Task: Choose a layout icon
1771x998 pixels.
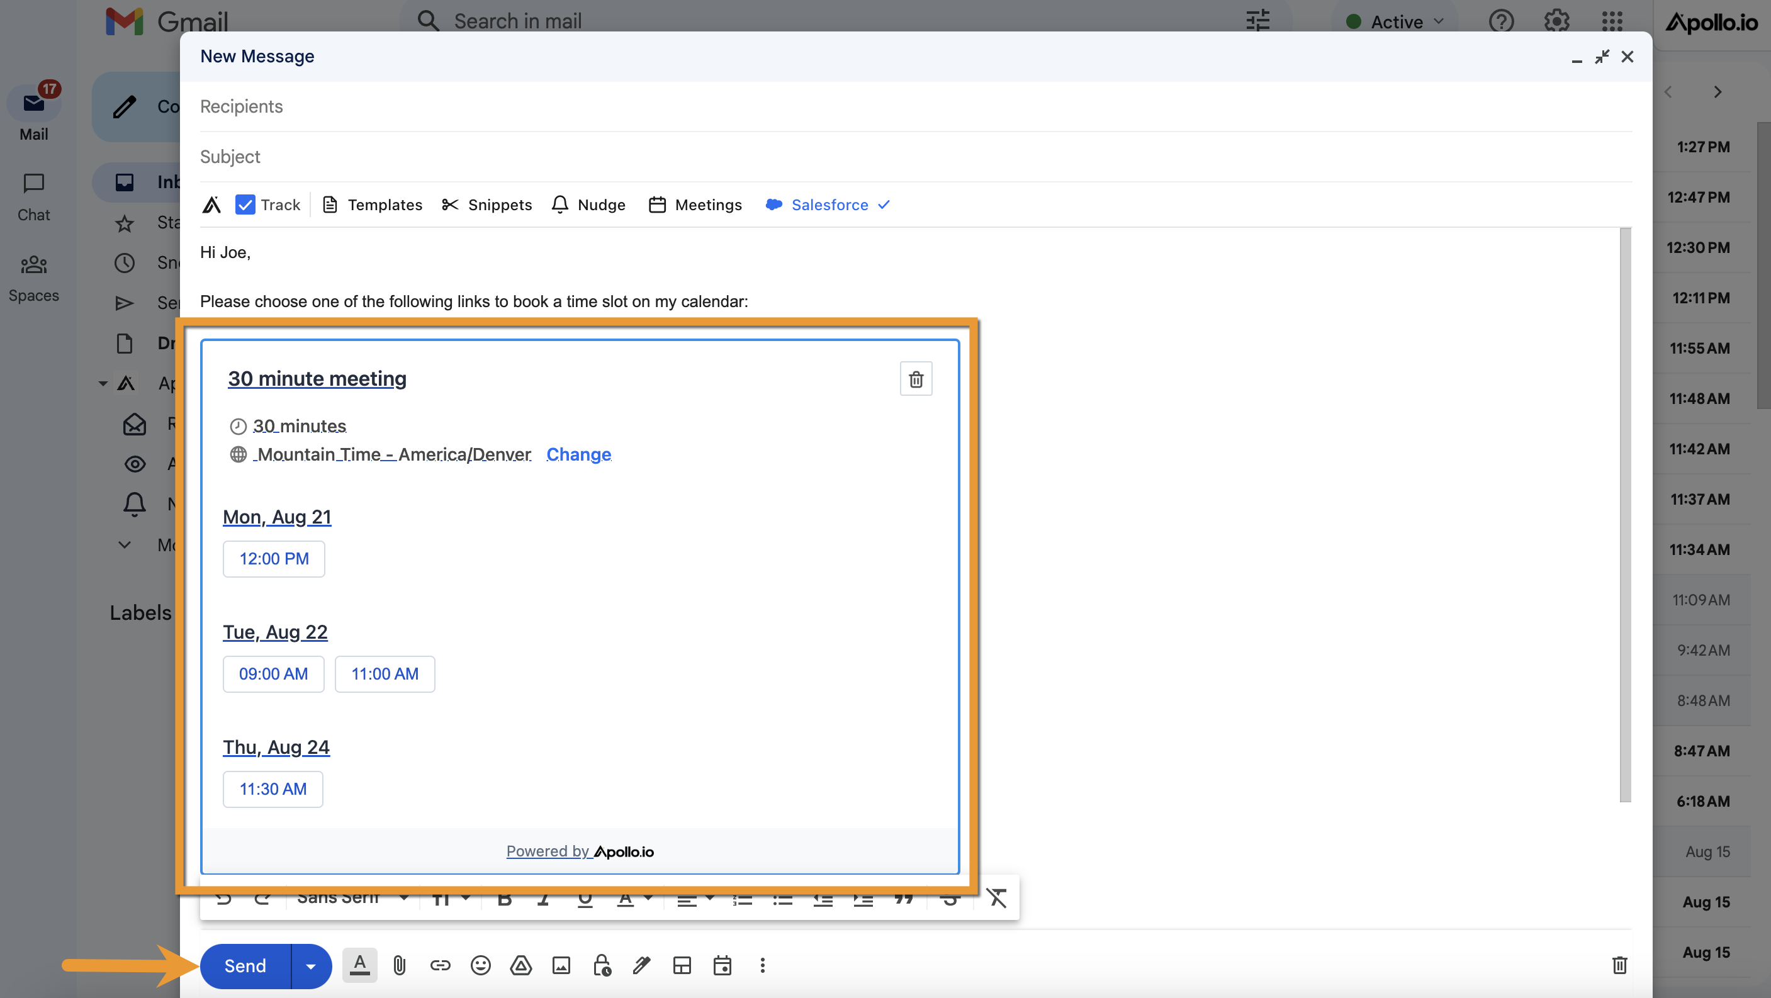Action: [682, 966]
